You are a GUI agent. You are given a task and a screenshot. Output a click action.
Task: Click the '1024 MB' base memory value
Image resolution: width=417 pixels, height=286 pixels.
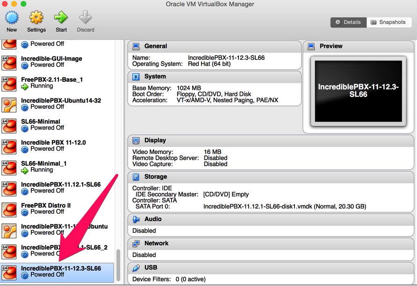(x=189, y=88)
